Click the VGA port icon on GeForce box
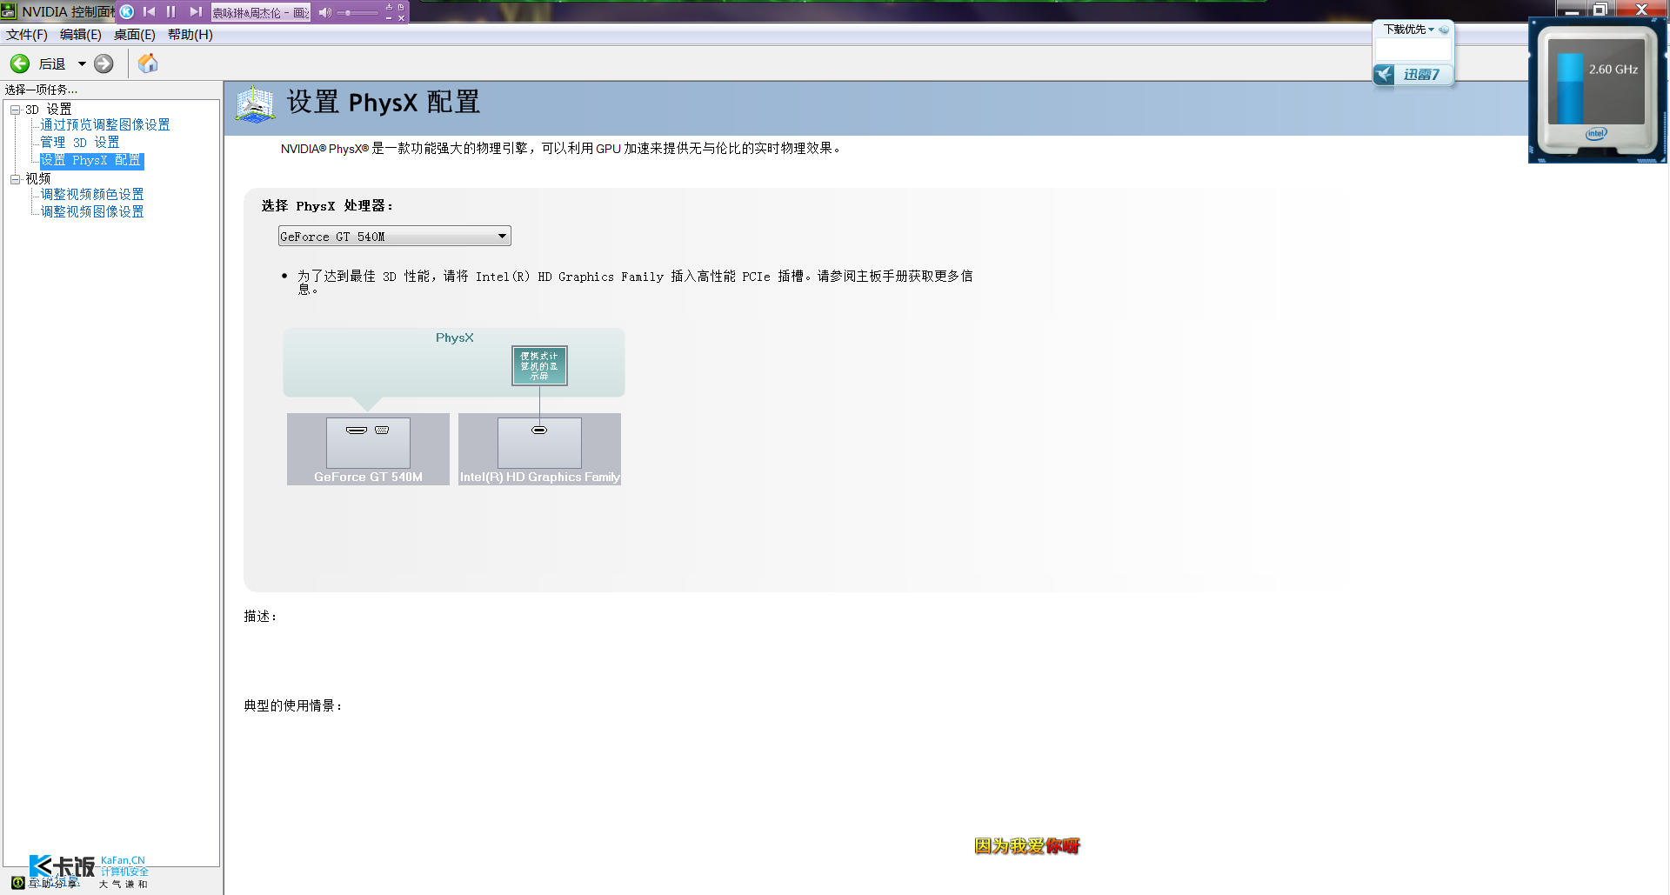Viewport: 1670px width, 895px height. point(382,431)
